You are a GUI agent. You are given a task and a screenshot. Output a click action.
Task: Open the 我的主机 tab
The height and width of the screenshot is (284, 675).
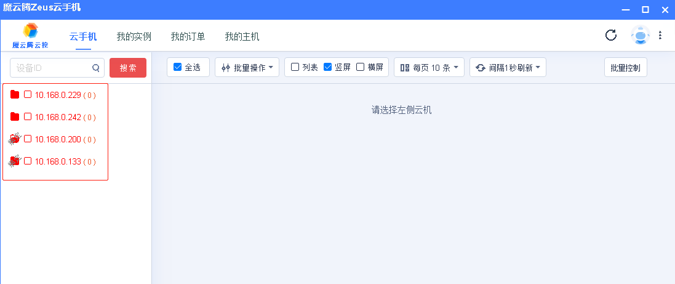242,36
